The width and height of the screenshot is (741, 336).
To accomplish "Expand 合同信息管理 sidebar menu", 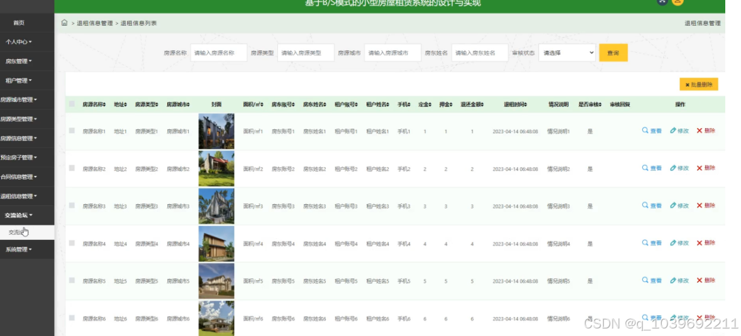I will tap(19, 177).
